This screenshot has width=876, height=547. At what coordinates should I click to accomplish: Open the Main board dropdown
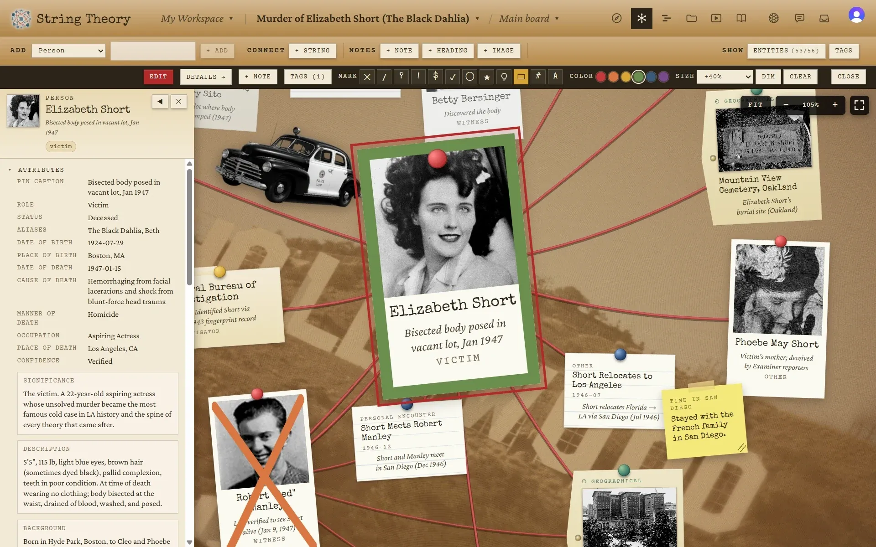(x=529, y=19)
